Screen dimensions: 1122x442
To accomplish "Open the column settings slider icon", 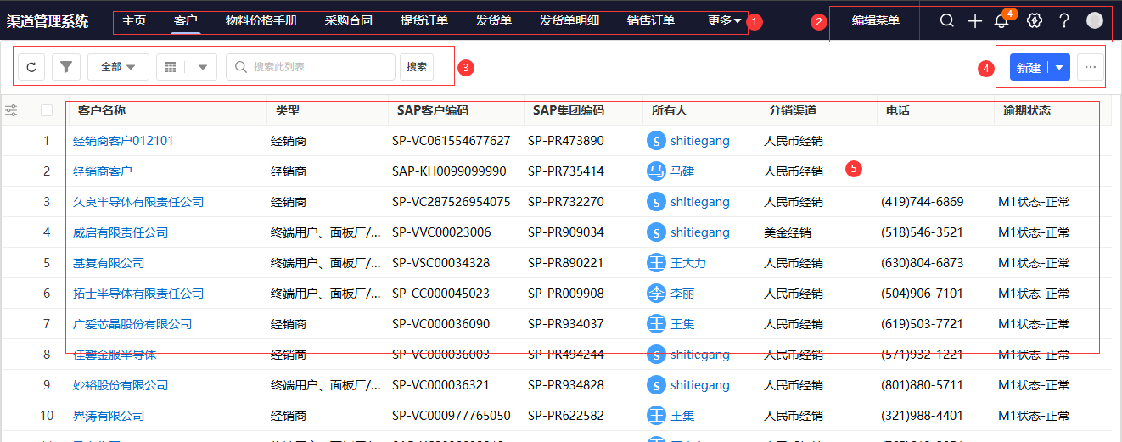I will coord(12,110).
